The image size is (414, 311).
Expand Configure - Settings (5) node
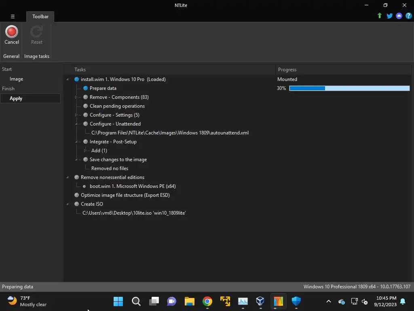coord(76,115)
